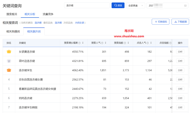The width and height of the screenshot is (190, 113).
Task: Switch to the 搜索概况 tab
Action: tap(12, 14)
